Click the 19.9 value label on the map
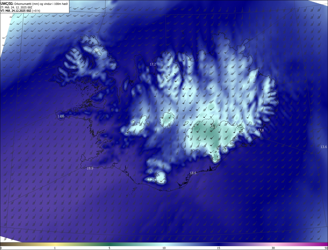 (90, 168)
